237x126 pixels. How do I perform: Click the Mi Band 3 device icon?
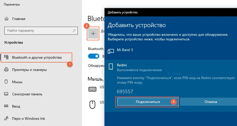tap(111, 51)
